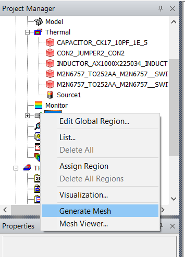
Task: Select the Source1 cylinder icon
Action: 50,95
